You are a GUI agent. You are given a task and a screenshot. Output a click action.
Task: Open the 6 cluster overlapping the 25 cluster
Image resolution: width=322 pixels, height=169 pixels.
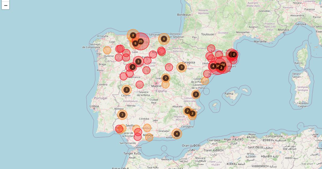(135, 43)
